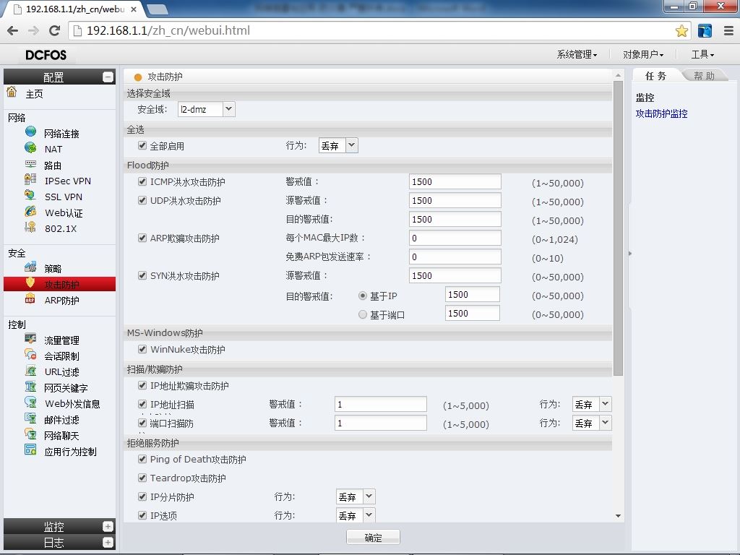740x555 pixels.
Task: Select the 基于IP radio button
Action: [x=363, y=296]
